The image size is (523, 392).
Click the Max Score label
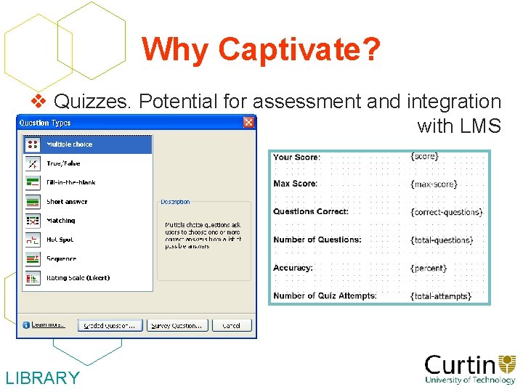pos(295,184)
